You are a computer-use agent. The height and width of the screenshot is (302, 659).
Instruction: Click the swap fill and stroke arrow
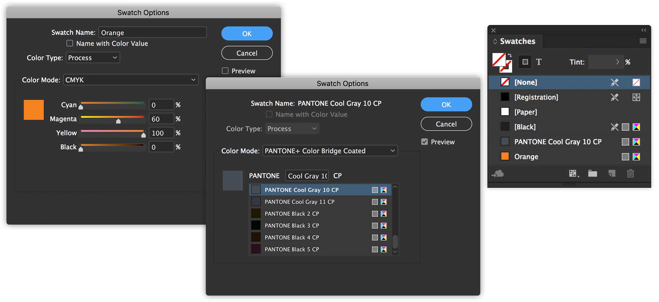509,55
